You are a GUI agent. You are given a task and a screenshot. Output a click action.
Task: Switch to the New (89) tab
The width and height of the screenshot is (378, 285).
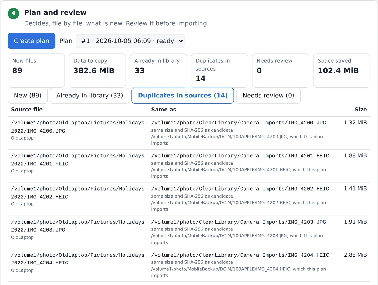coord(28,96)
